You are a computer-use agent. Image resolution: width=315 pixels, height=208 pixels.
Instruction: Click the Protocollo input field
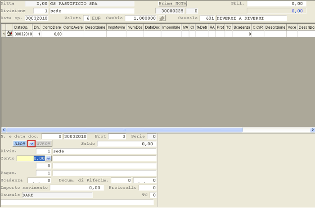coord(148,187)
